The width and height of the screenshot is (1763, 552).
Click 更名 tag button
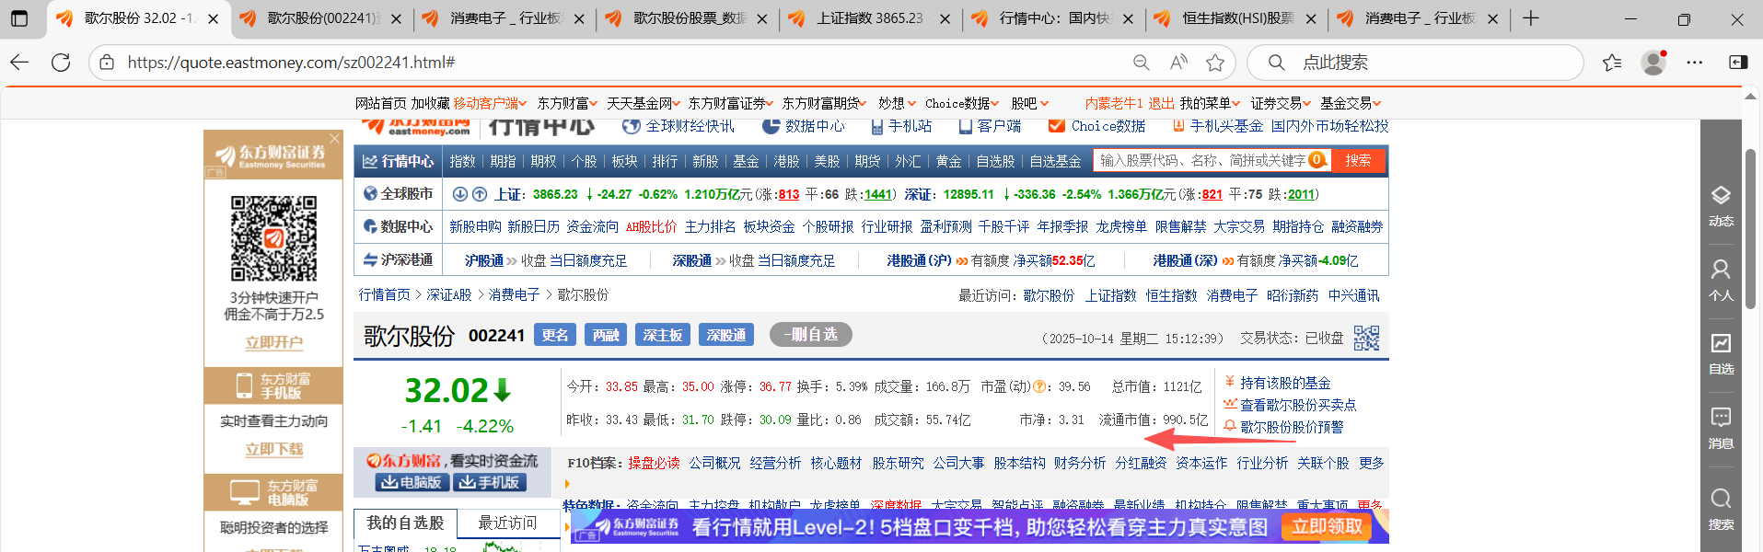(555, 335)
